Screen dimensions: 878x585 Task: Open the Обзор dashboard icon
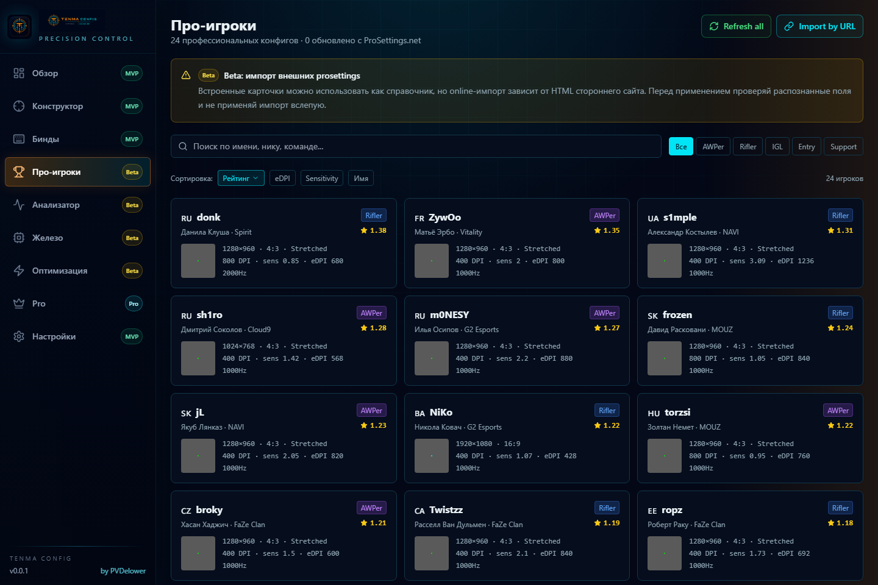[x=19, y=73]
